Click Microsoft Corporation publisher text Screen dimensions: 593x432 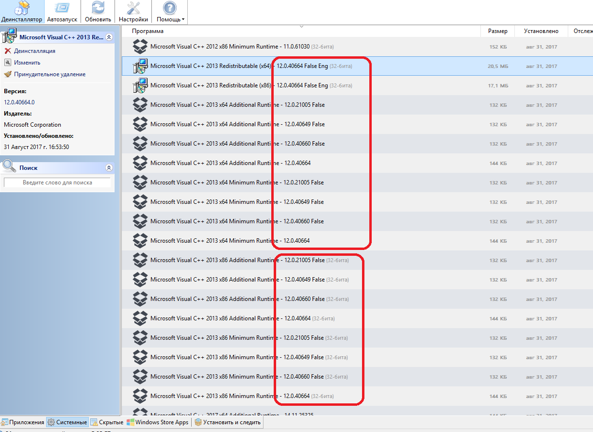click(33, 125)
